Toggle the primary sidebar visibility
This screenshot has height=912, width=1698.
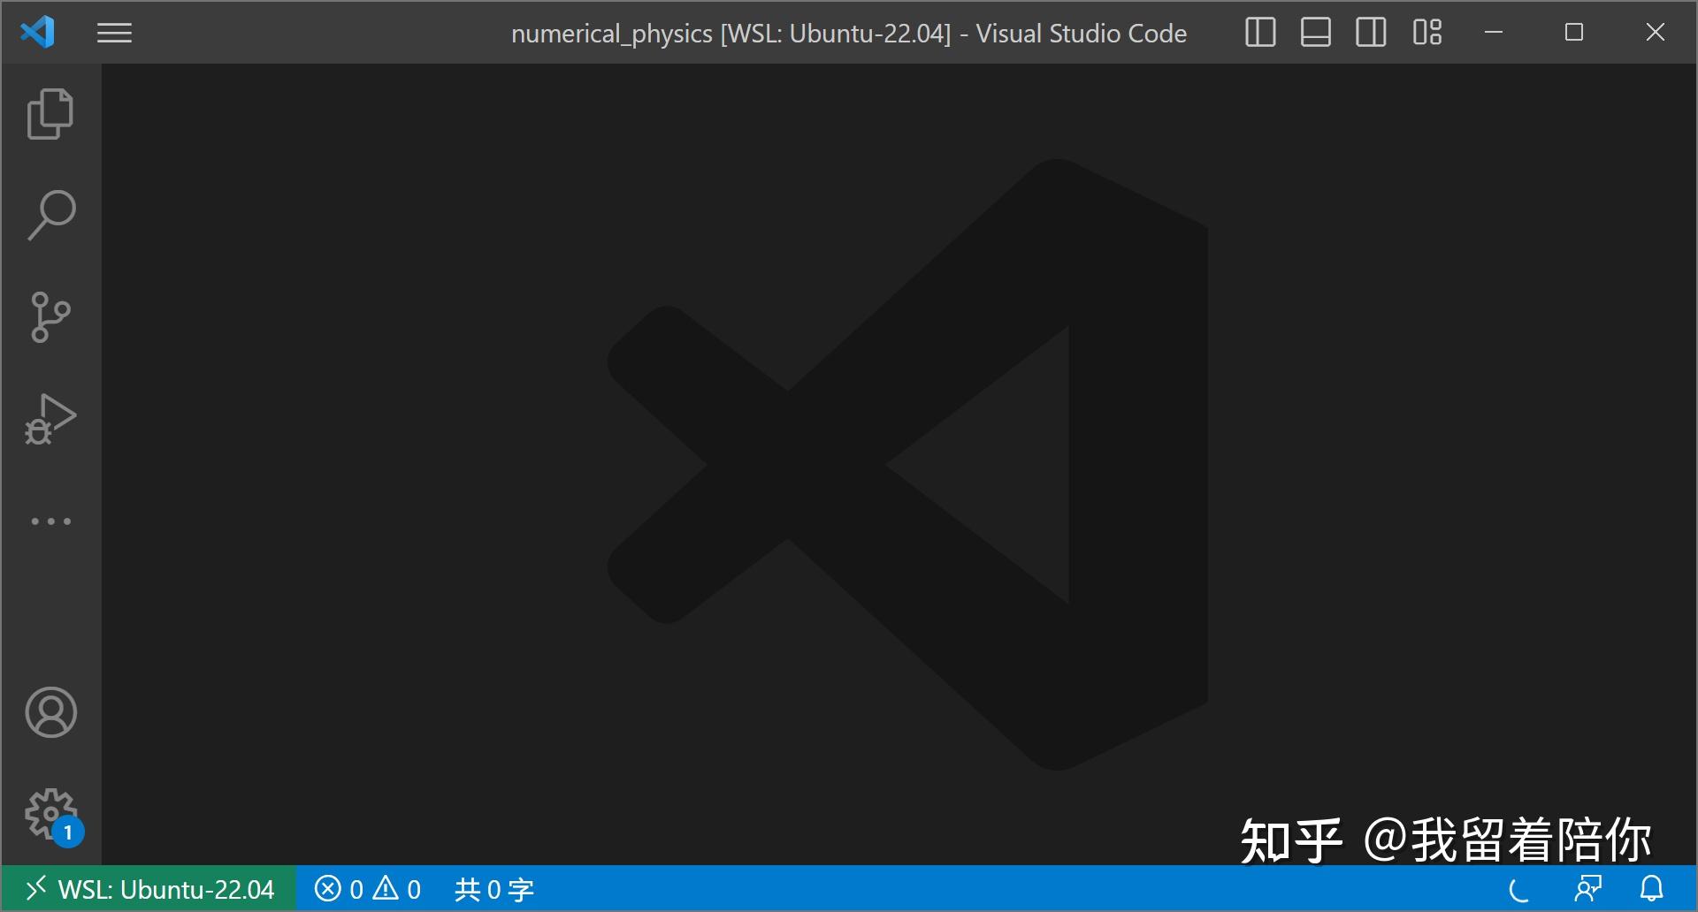pyautogui.click(x=1259, y=33)
